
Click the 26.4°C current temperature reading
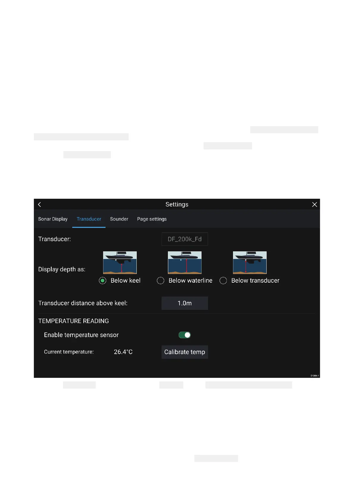pos(123,352)
